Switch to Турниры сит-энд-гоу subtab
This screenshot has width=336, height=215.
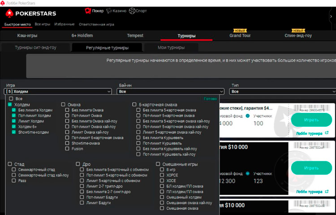coord(35,47)
